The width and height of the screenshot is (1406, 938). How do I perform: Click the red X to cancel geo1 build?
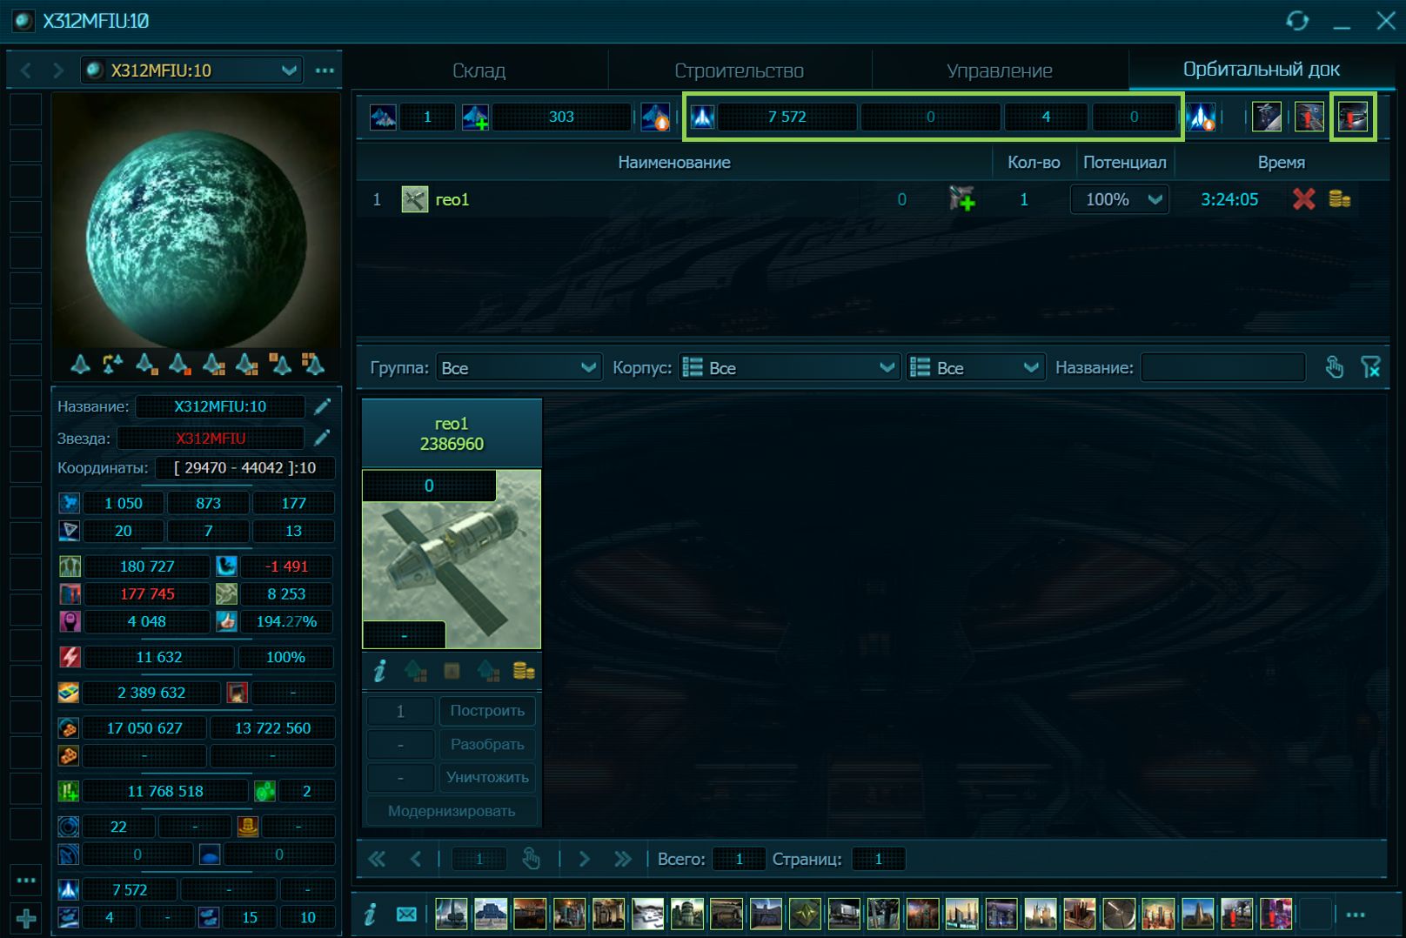click(1303, 199)
